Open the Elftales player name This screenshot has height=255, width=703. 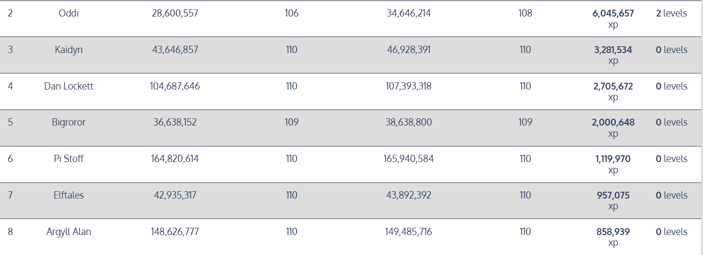69,195
